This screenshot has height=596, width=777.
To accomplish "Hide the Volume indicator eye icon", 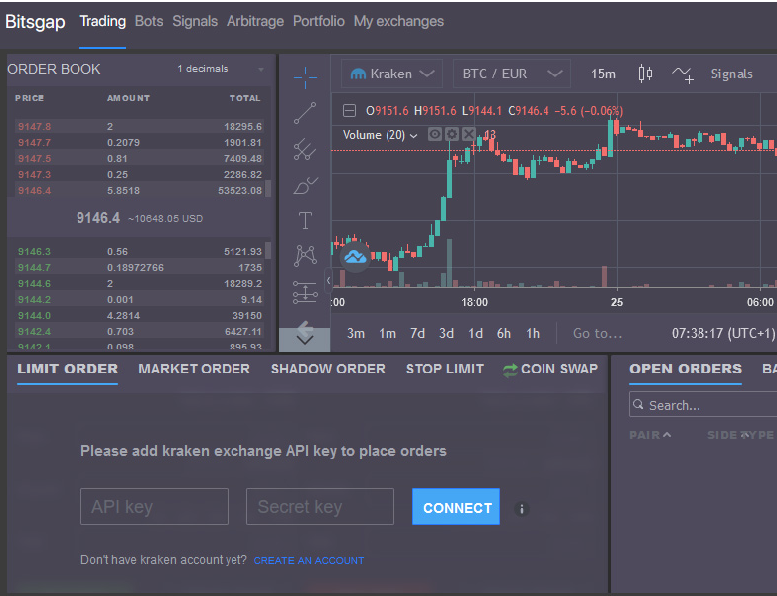I will pos(434,134).
